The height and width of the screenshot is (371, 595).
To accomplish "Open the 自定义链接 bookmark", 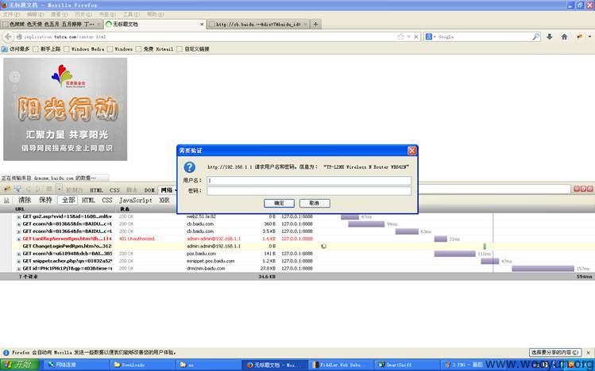I will tap(193, 49).
